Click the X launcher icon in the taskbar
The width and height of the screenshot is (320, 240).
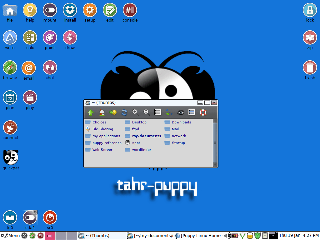click(24, 236)
